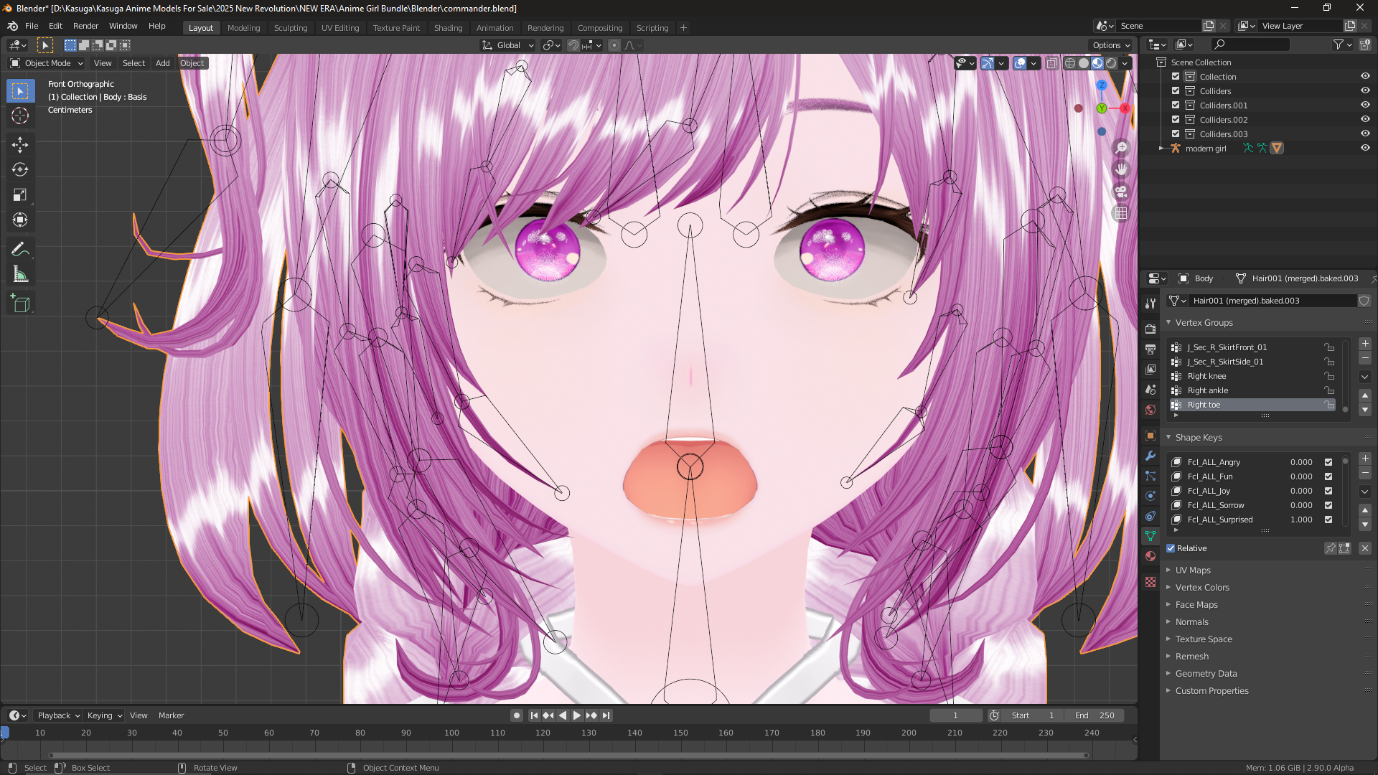Select the Scale tool
Image resolution: width=1378 pixels, height=775 pixels.
tap(20, 195)
